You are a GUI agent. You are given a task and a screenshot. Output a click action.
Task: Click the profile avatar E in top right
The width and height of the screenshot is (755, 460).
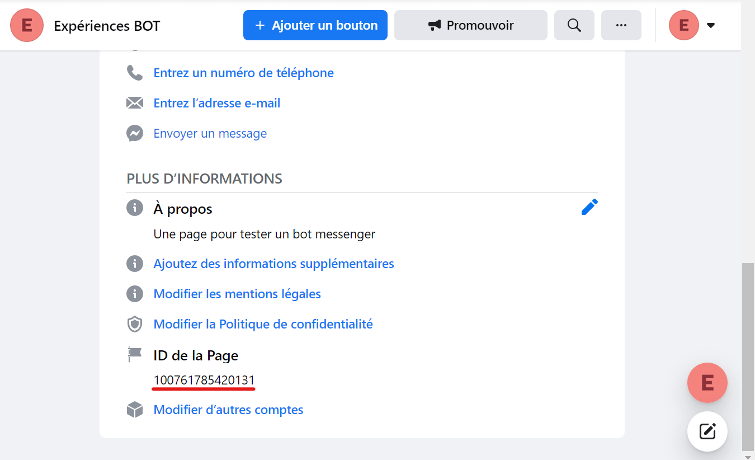684,25
